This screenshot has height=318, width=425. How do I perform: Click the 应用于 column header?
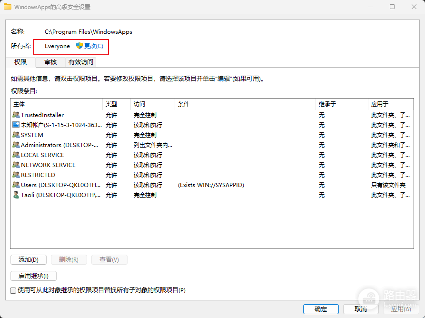tap(391, 104)
